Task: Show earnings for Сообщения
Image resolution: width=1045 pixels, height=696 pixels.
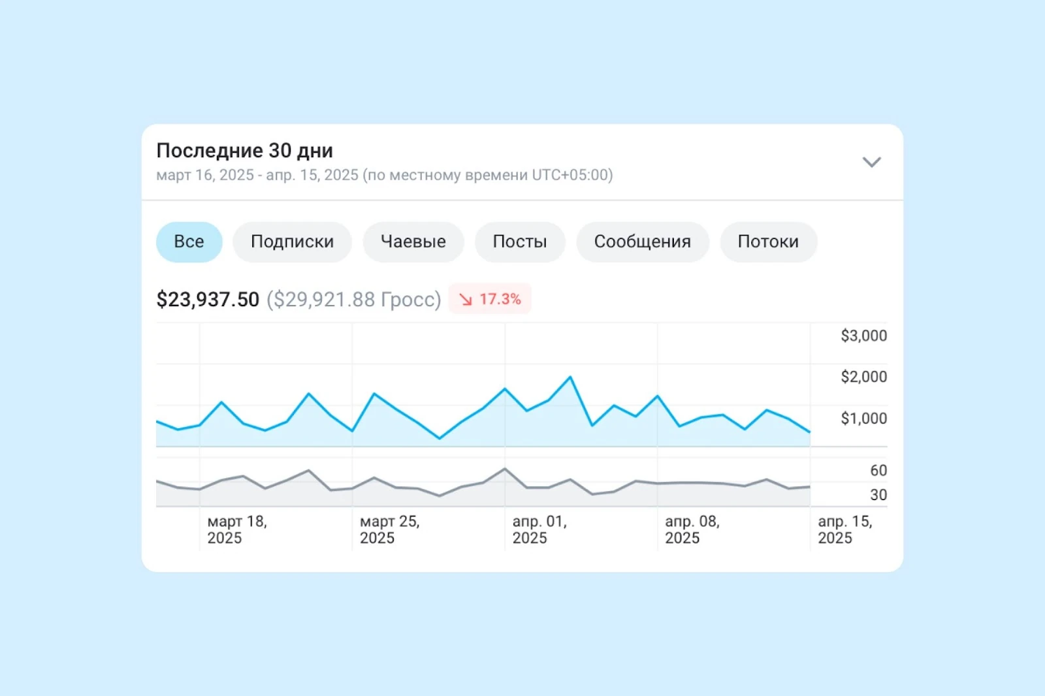Action: pos(643,242)
